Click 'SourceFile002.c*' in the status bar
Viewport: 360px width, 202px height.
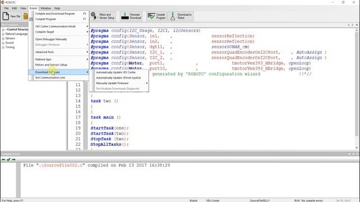260,200
